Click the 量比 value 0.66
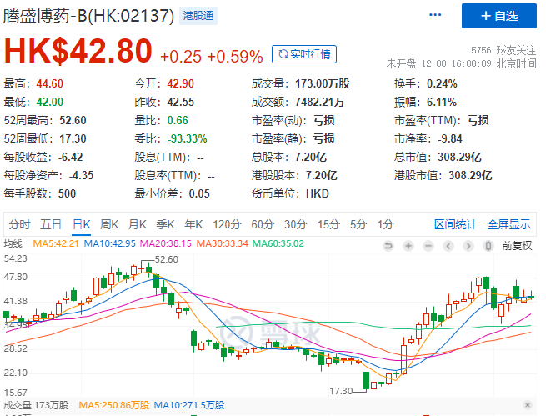Screen dimensions: 546x416 (178, 120)
